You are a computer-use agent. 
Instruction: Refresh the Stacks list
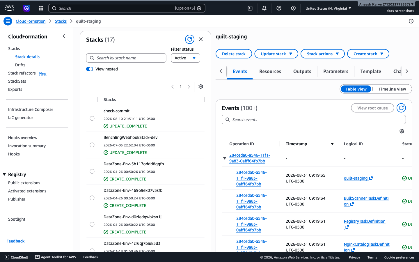[x=190, y=39]
